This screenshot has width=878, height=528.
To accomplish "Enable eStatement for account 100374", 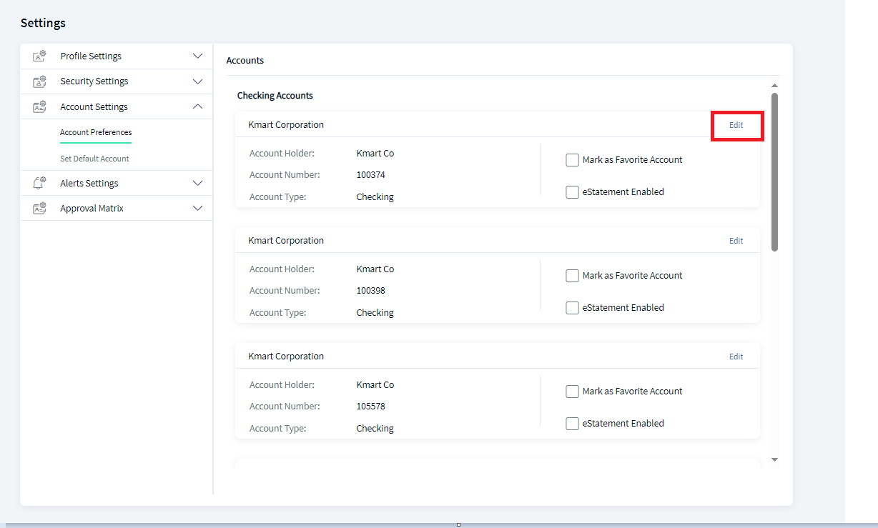I will [x=572, y=192].
